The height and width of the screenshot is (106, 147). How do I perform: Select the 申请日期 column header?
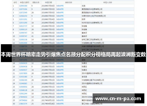pos(49,2)
